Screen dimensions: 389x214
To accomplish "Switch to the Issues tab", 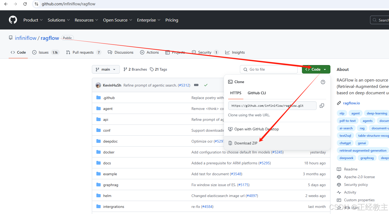I will click(46, 52).
